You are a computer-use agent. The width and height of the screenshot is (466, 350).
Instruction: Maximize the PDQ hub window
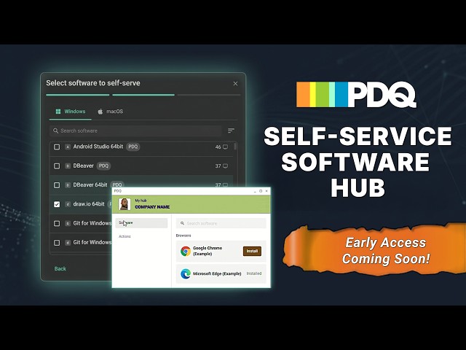click(261, 191)
